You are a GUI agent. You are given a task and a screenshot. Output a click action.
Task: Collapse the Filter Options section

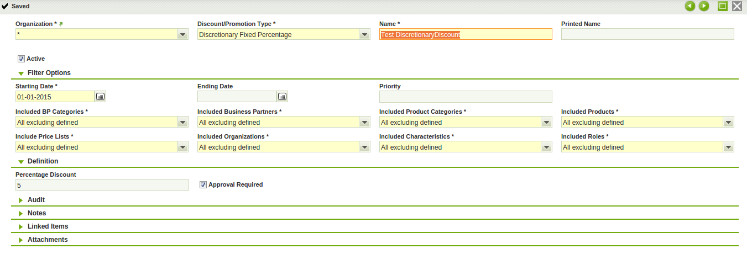(49, 73)
